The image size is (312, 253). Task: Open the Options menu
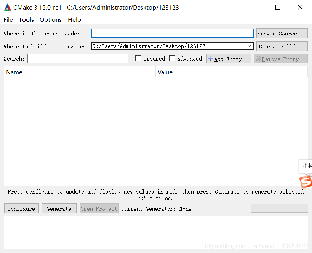click(51, 20)
